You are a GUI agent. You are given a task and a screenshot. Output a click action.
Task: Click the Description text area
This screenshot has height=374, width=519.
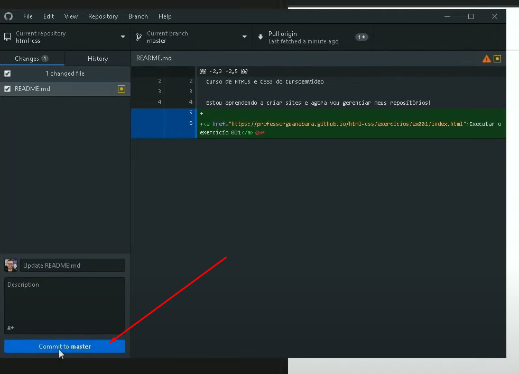[x=64, y=305]
